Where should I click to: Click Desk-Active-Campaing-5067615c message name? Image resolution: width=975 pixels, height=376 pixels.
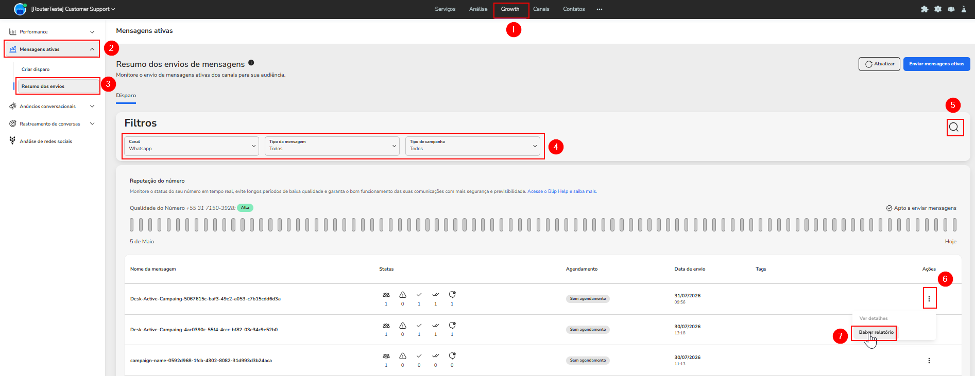(206, 299)
